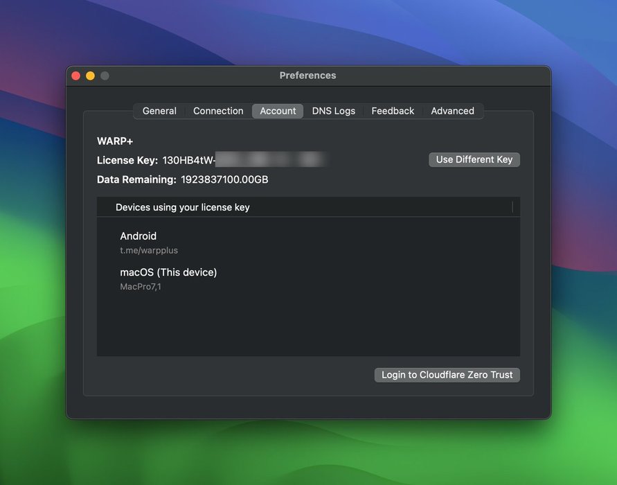
Task: Click the Data Remaining value in GB
Action: [x=224, y=179]
